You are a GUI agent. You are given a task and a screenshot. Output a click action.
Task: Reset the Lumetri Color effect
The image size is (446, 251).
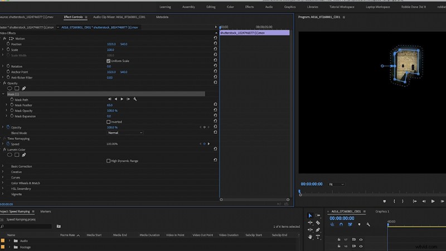(x=215, y=149)
